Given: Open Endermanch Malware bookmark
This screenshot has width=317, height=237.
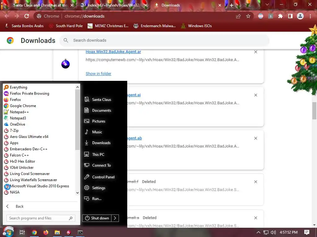Looking at the screenshot, I should pyautogui.click(x=155, y=26).
